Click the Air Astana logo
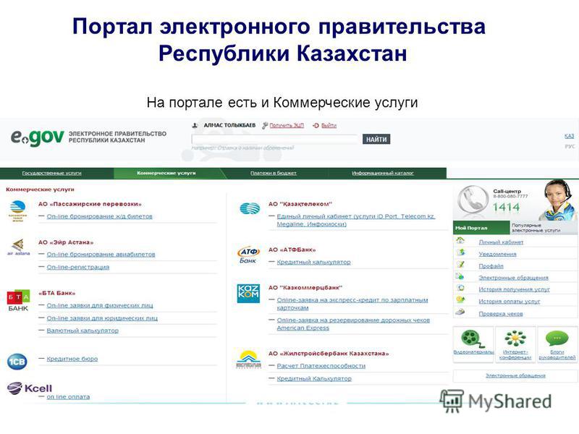 pos(19,247)
